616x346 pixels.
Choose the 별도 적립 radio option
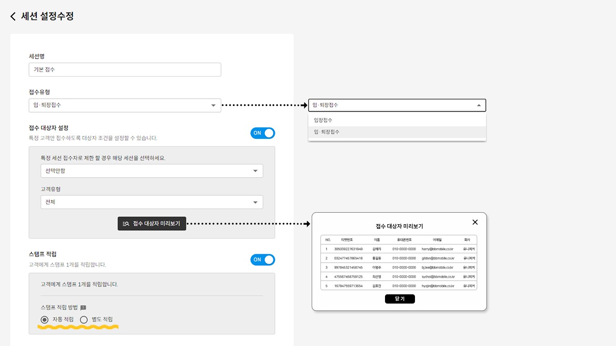click(84, 319)
